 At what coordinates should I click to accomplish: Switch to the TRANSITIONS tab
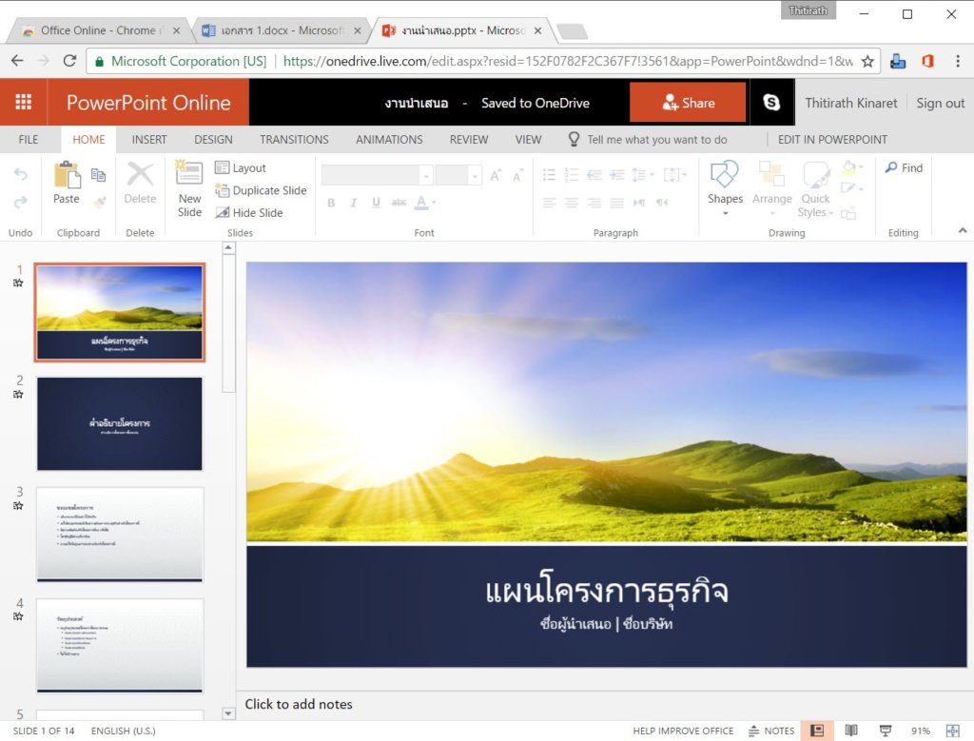[x=294, y=140]
